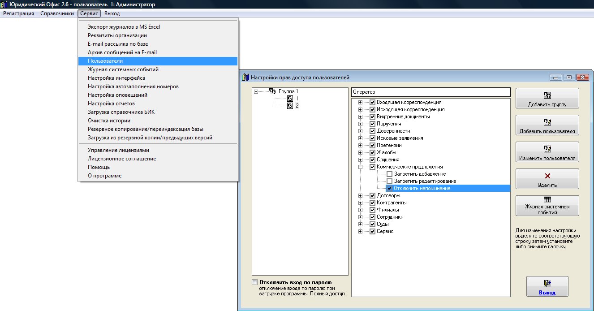Toggle the Сервис checkbox in tree
Image resolution: width=594 pixels, height=311 pixels.
coord(372,231)
